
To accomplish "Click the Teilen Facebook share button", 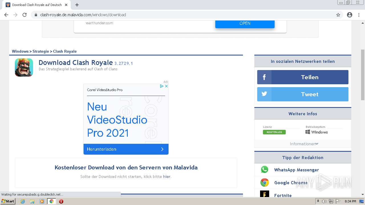I will [x=303, y=77].
